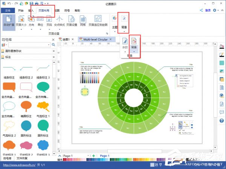This screenshot has height=169, width=226.
Task: Click the save icon in quick access toolbar
Action: tap(31, 3)
